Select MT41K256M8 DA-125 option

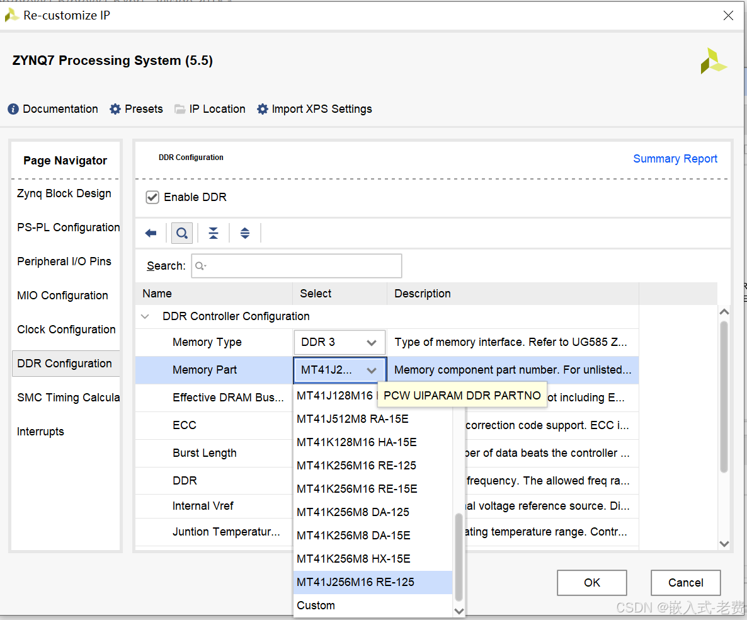point(372,512)
